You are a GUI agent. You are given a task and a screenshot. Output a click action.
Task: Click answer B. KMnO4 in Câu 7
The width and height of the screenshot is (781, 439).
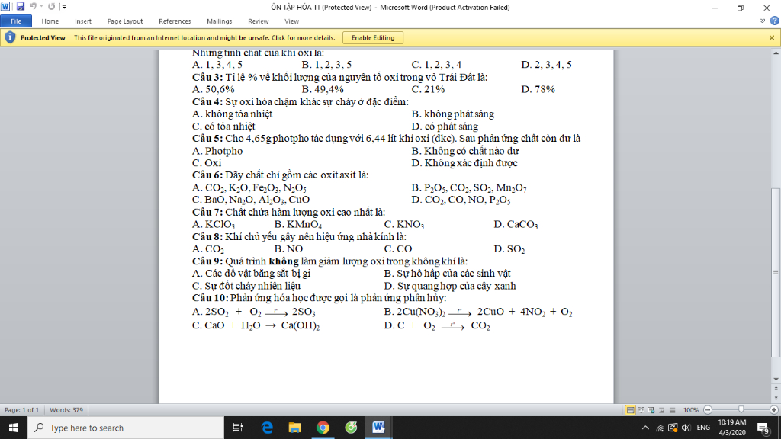[x=298, y=225]
